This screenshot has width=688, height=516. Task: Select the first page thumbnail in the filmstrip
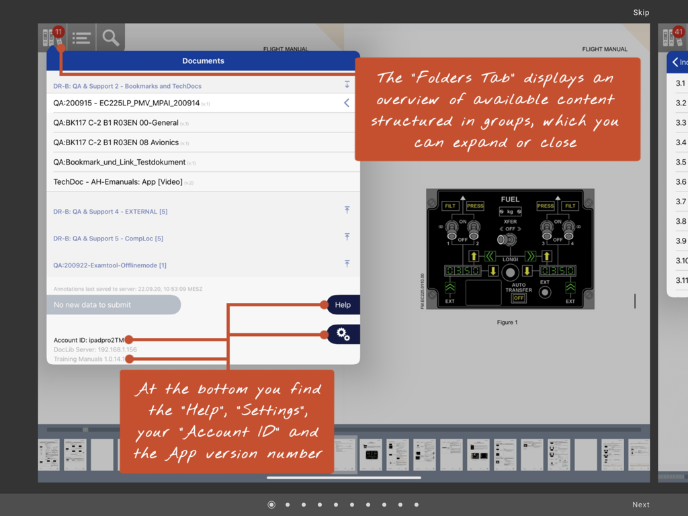[x=48, y=454]
